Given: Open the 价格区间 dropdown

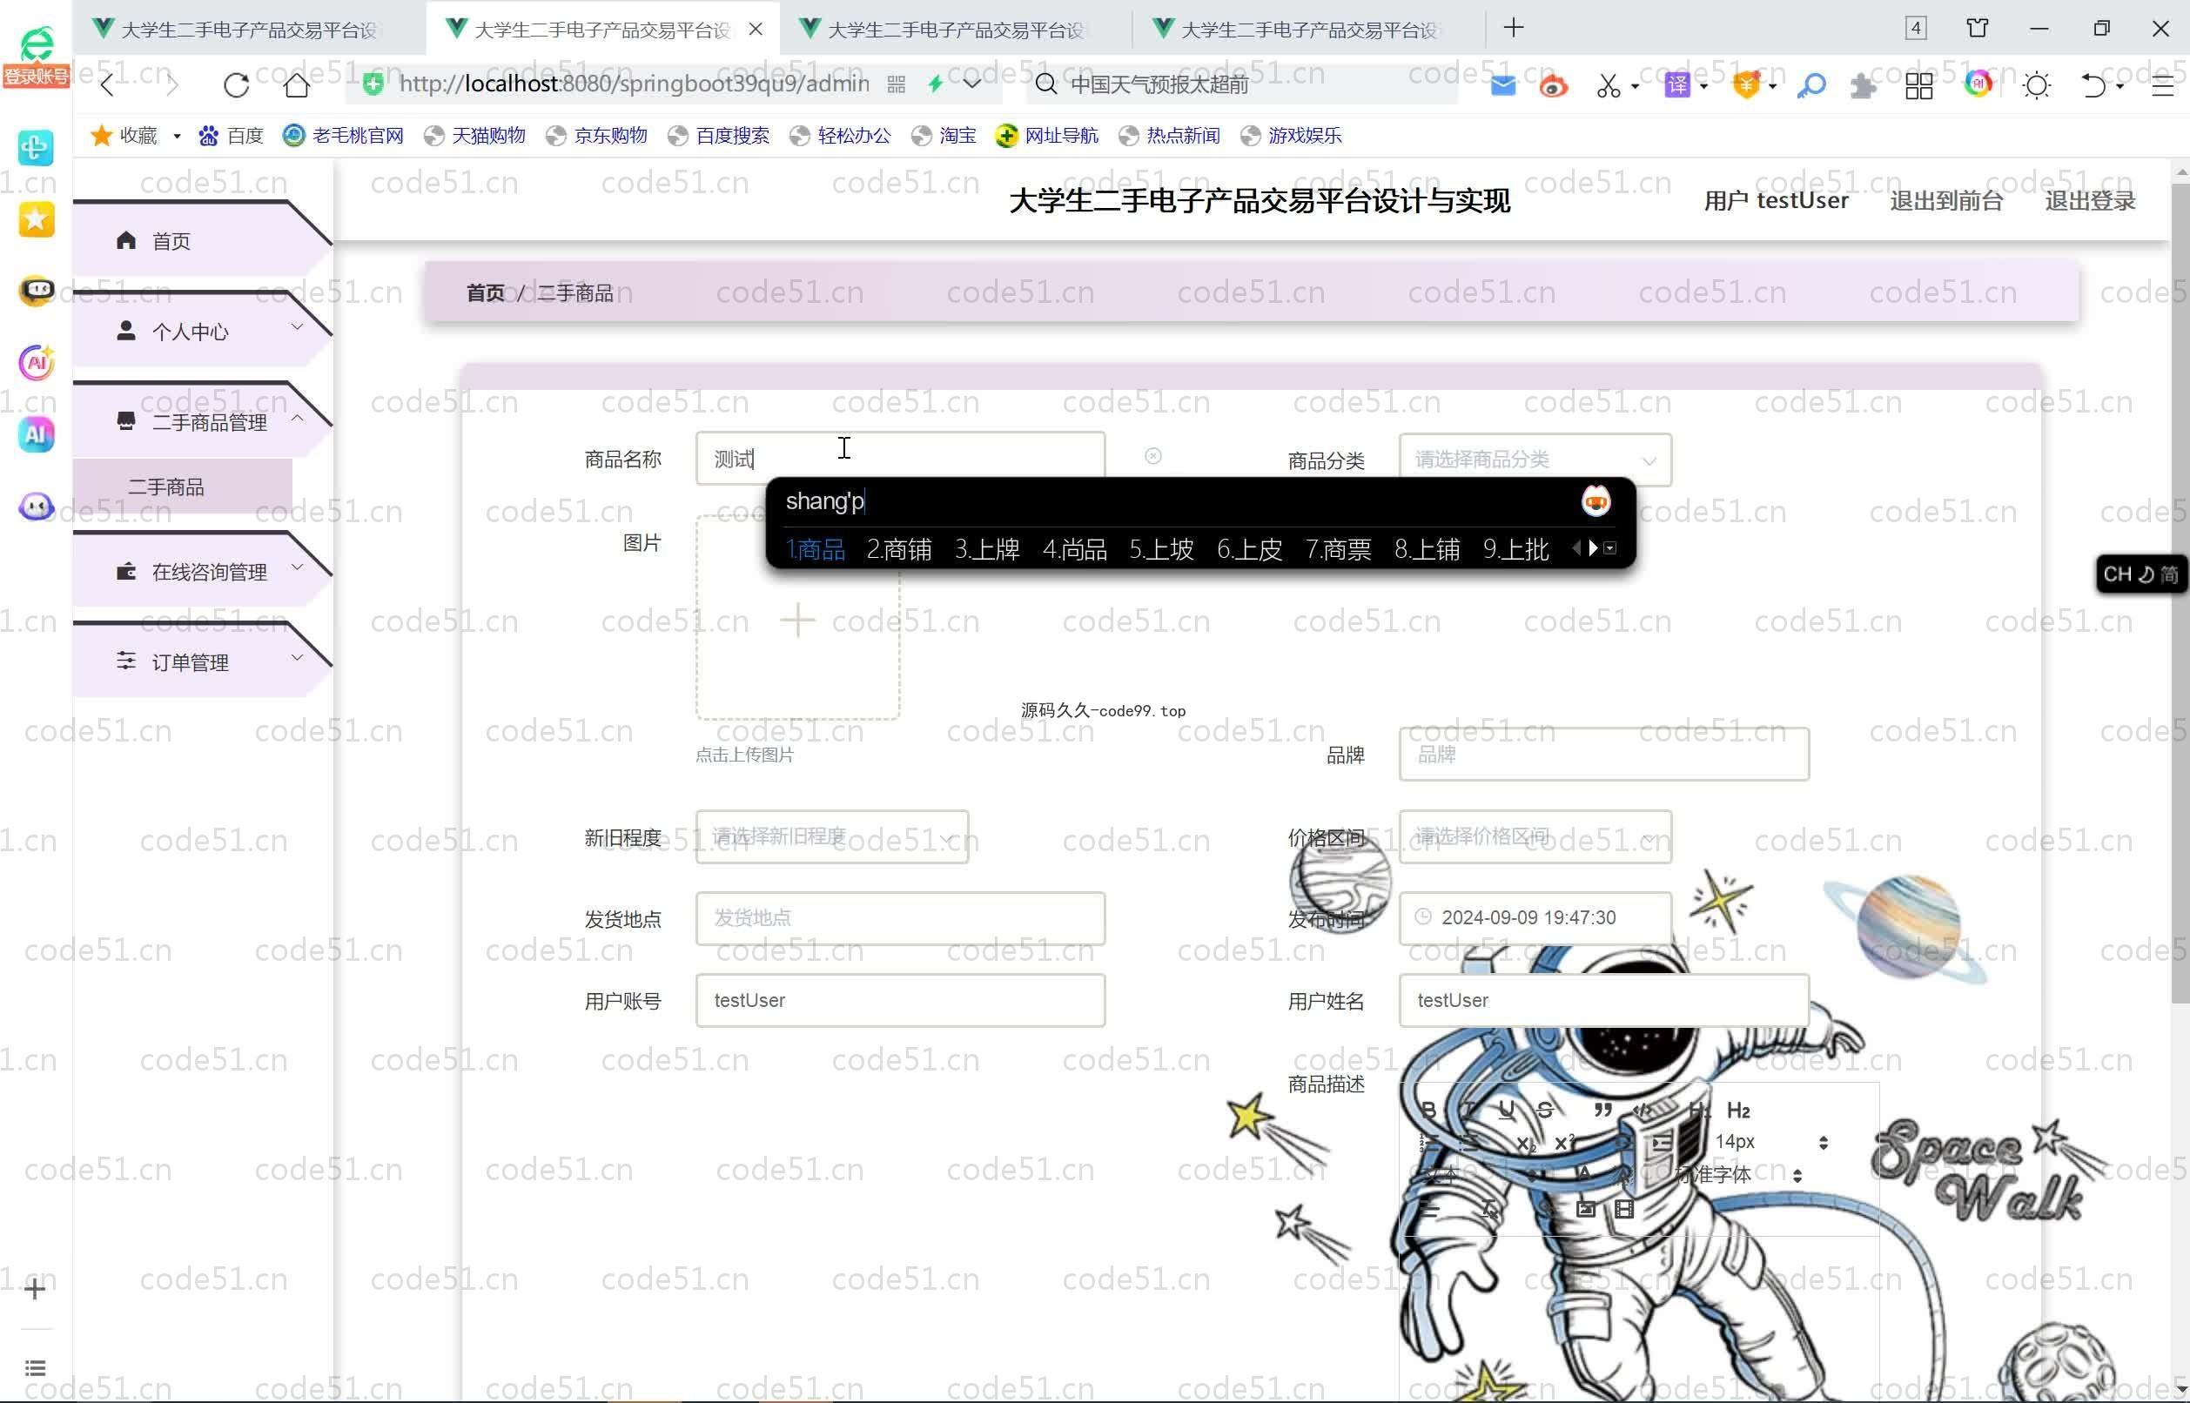Looking at the screenshot, I should click(1535, 836).
